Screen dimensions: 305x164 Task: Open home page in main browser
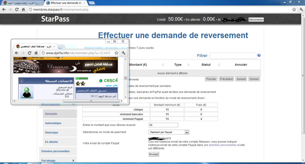[23, 10]
